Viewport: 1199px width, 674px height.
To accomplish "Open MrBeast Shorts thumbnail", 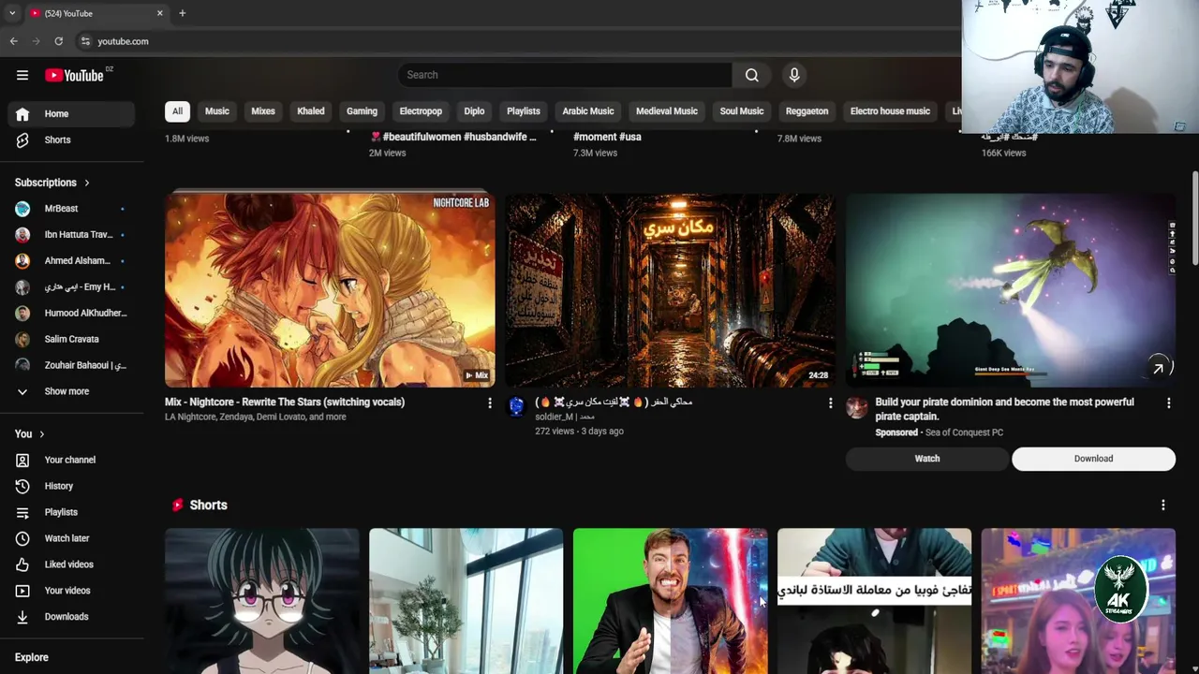I will coord(670,601).
